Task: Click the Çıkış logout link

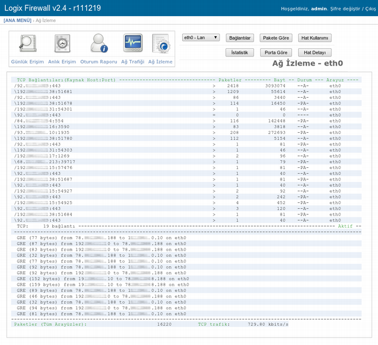Action: [x=371, y=9]
